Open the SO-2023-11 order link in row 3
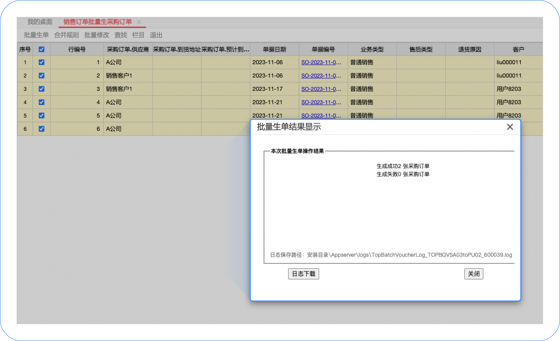 (321, 89)
